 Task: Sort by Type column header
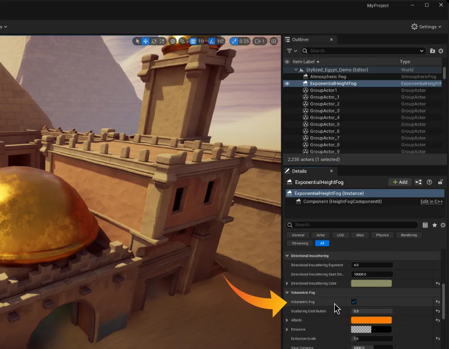click(405, 61)
